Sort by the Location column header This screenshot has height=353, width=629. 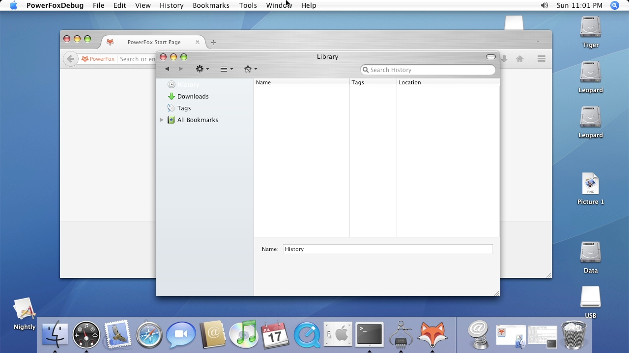click(448, 82)
